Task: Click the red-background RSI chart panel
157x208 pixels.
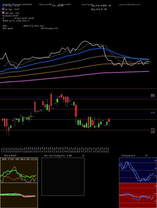Action: click(138, 195)
